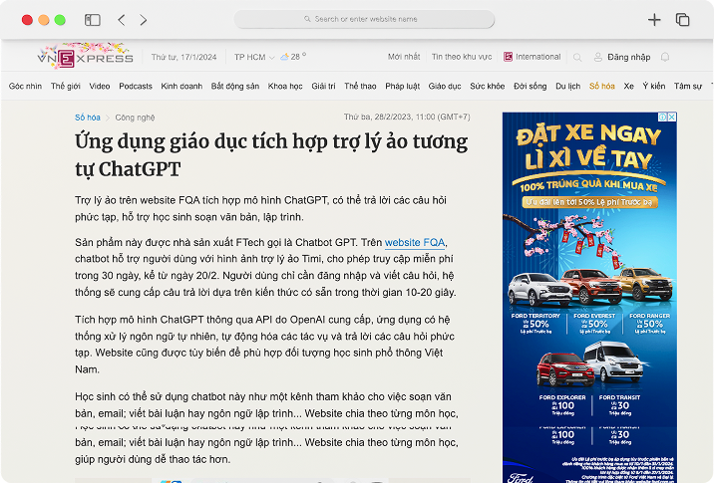Click the International edition logo icon
This screenshot has height=483, width=714.
(x=508, y=57)
